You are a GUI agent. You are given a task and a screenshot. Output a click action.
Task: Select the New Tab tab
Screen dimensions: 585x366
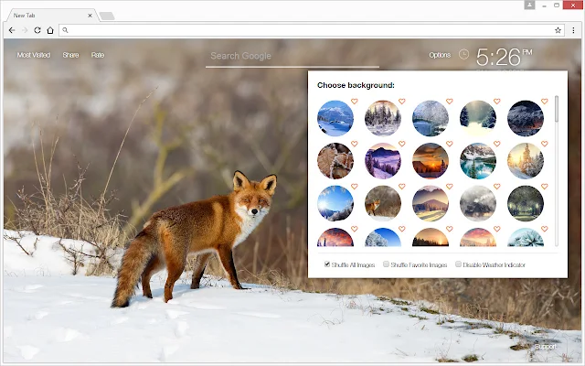point(51,16)
